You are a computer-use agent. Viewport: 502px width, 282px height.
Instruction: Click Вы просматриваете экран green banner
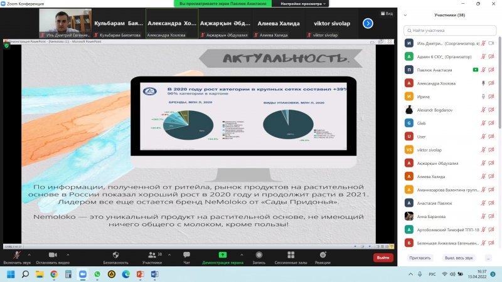click(223, 4)
